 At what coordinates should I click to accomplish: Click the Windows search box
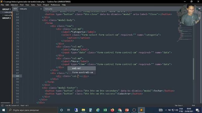pos(33,110)
